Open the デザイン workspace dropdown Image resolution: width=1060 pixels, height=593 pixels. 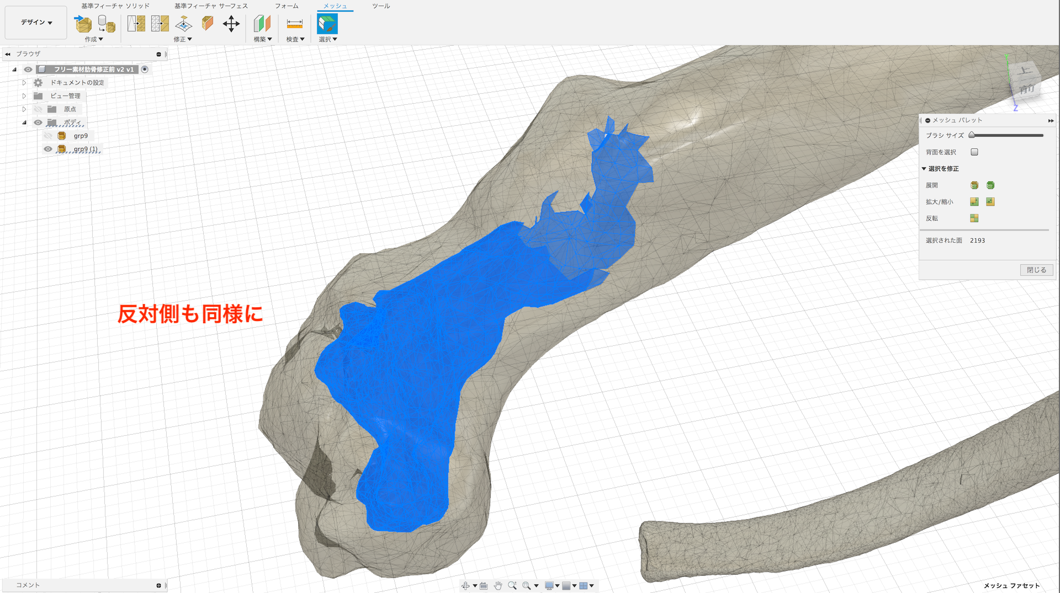click(36, 23)
